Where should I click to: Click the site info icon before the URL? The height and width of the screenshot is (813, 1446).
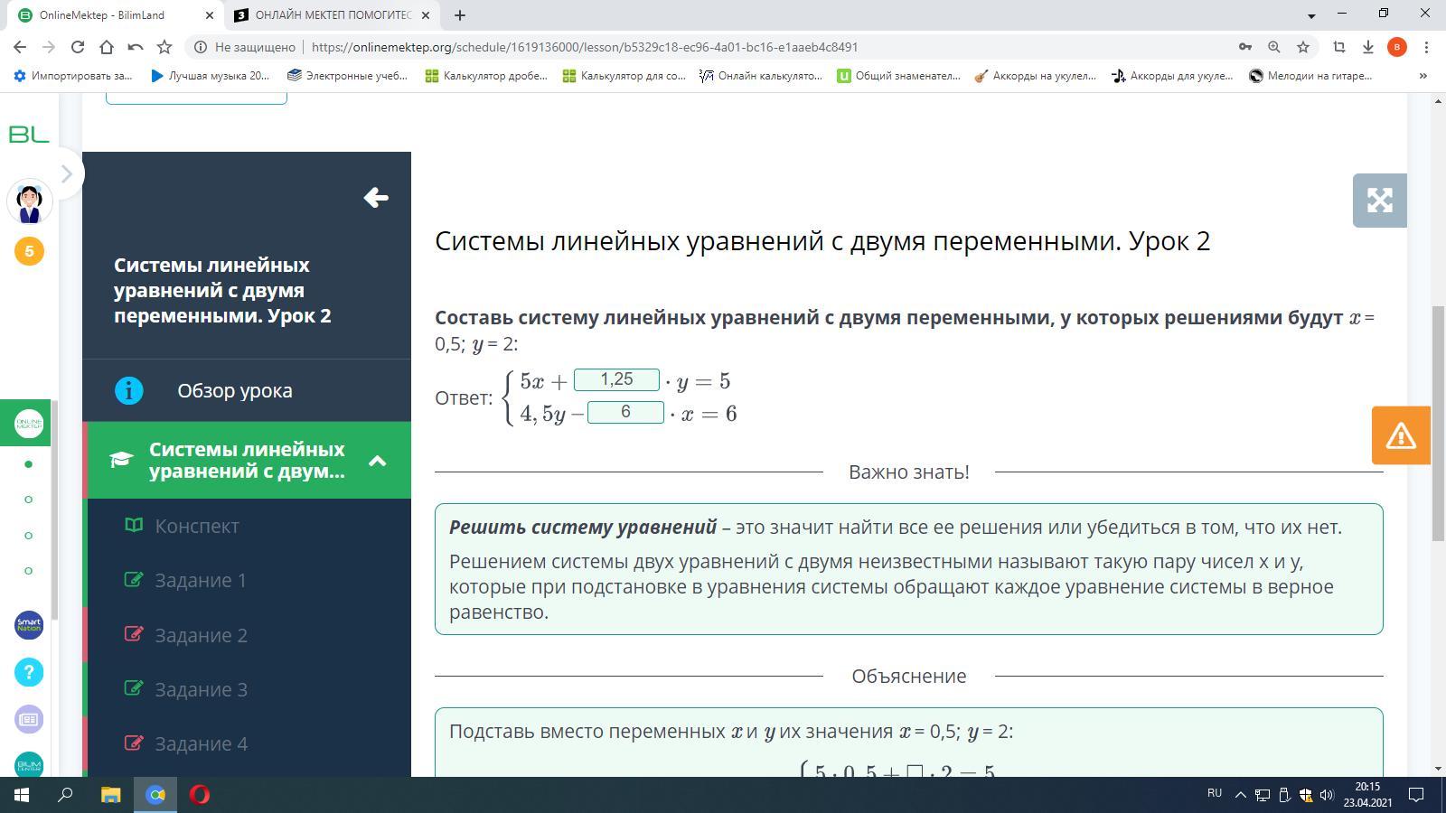pyautogui.click(x=201, y=47)
